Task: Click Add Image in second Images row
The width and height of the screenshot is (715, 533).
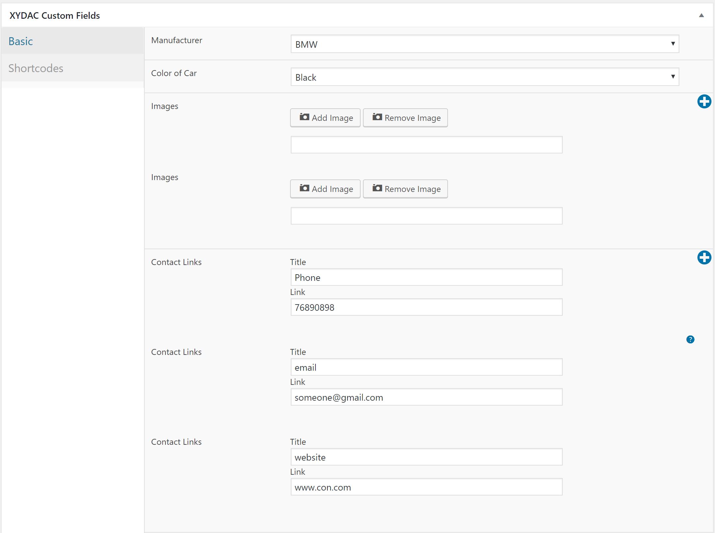Action: [325, 189]
